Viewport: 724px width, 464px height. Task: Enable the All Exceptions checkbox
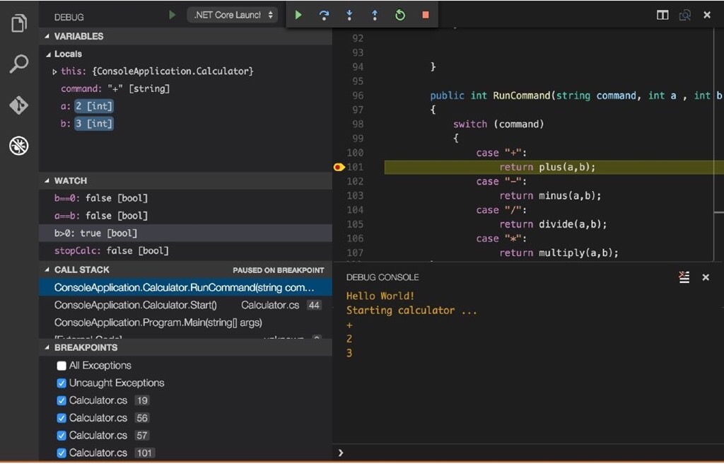62,366
